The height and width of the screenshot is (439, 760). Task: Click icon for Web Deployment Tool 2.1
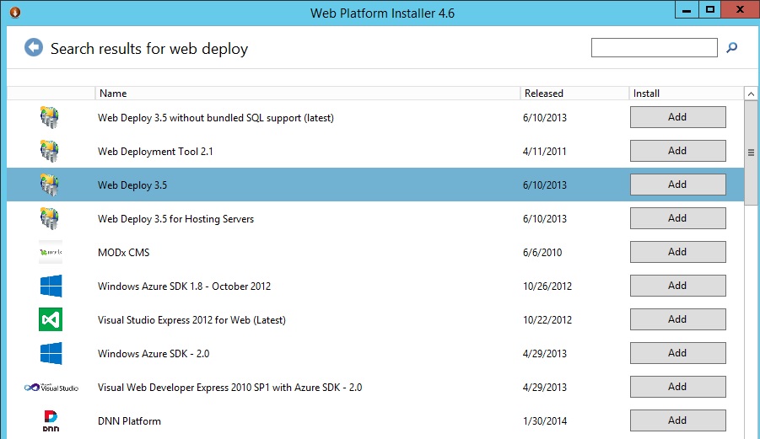coord(50,151)
